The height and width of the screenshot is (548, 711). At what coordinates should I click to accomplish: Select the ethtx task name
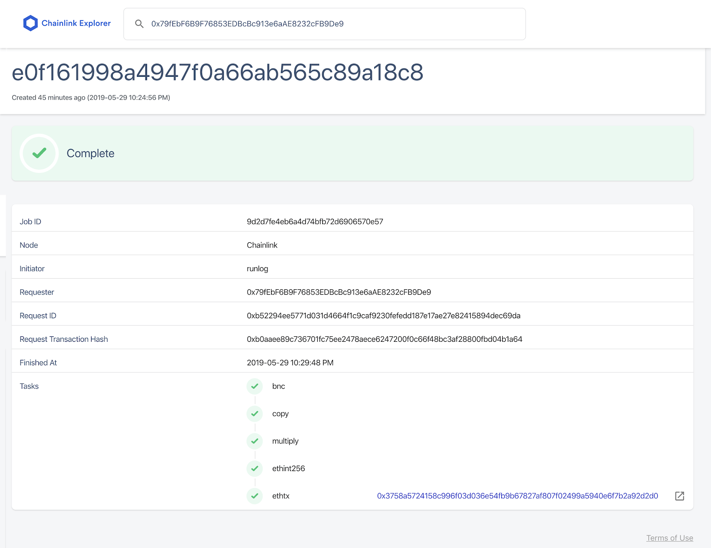pyautogui.click(x=281, y=496)
